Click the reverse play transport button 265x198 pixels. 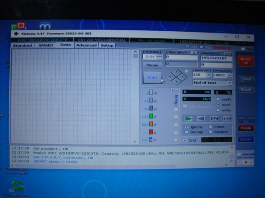[201, 119]
